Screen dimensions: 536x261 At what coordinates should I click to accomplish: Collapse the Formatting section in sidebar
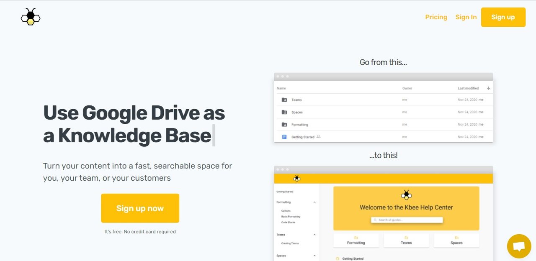314,202
